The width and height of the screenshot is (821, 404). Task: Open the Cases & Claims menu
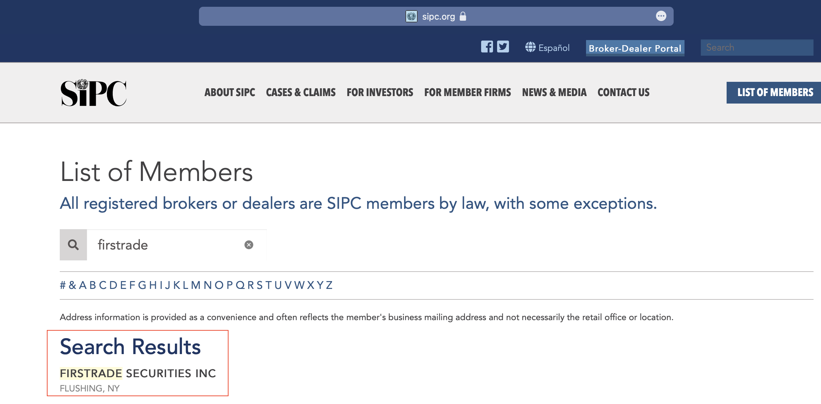coord(301,92)
